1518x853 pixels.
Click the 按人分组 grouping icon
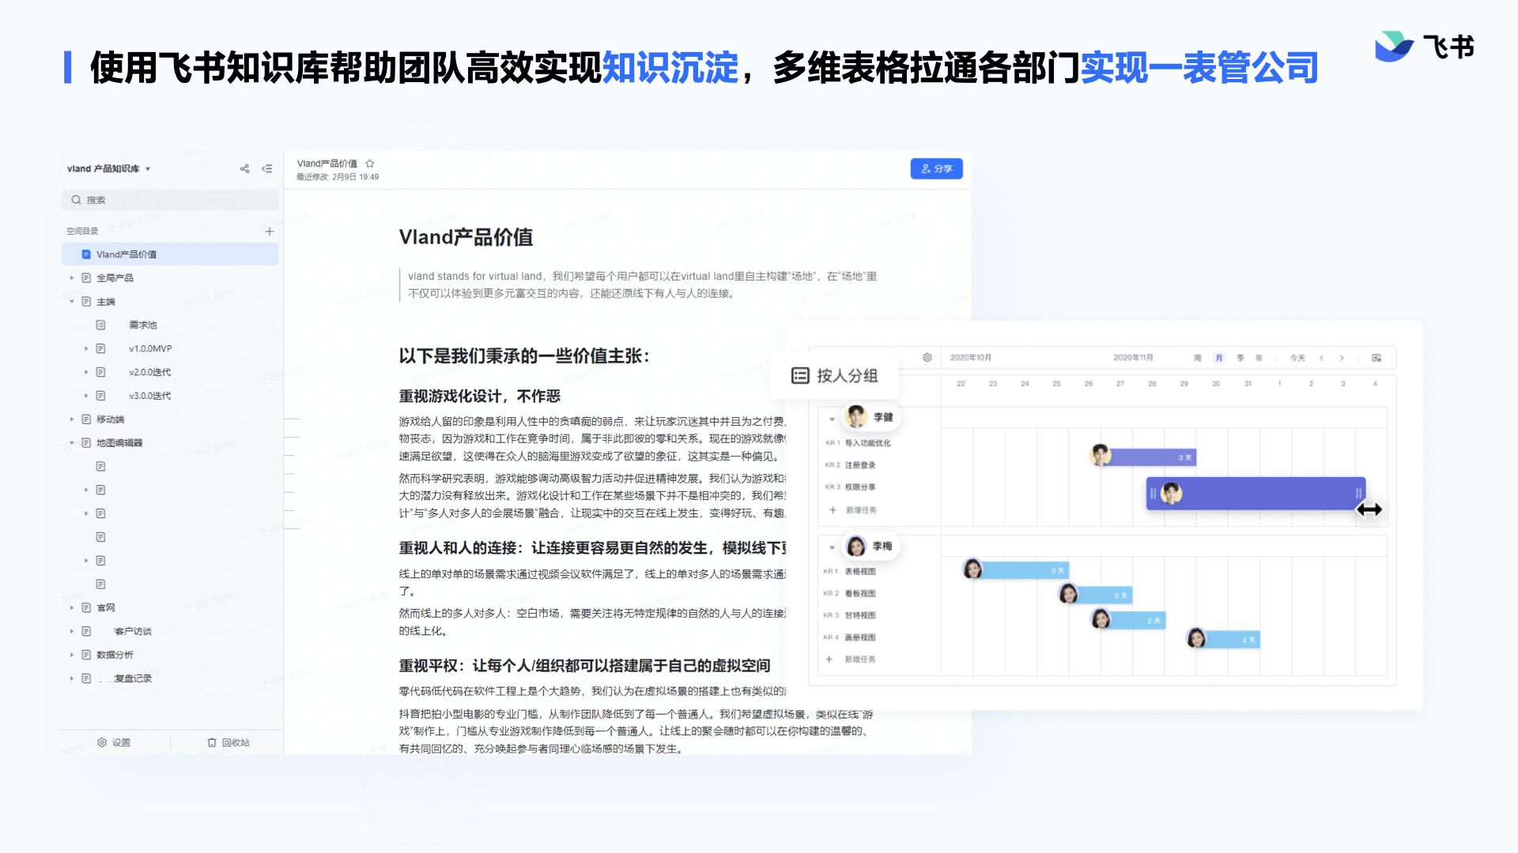pyautogui.click(x=800, y=376)
